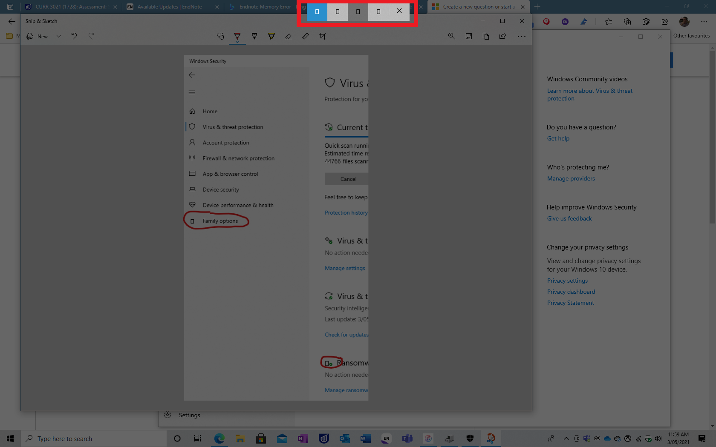The width and height of the screenshot is (716, 447).
Task: Open the Ruler tool
Action: coord(306,36)
